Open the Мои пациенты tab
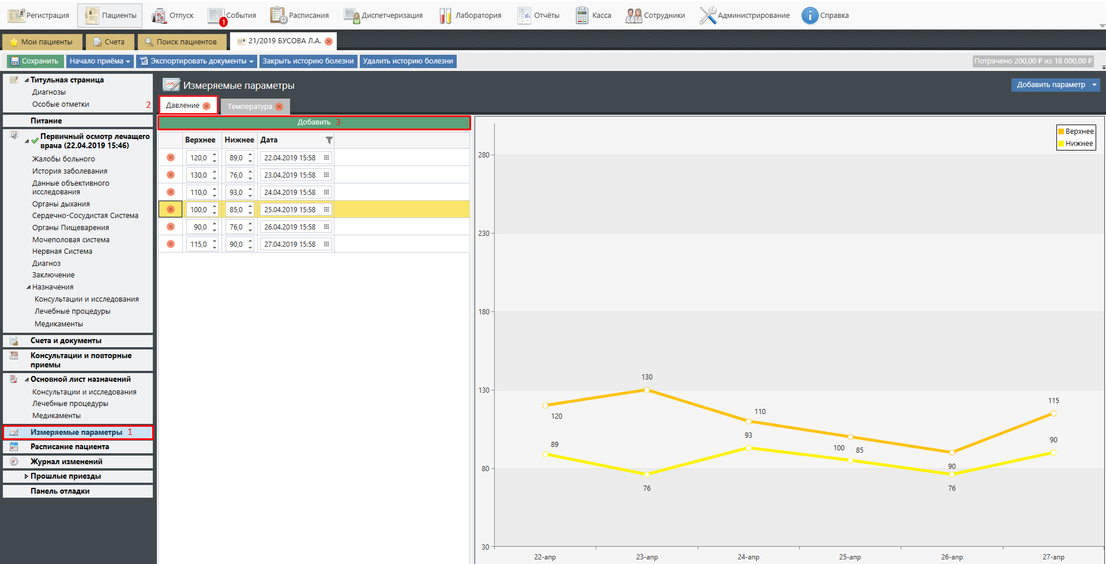This screenshot has width=1106, height=564. click(x=42, y=42)
